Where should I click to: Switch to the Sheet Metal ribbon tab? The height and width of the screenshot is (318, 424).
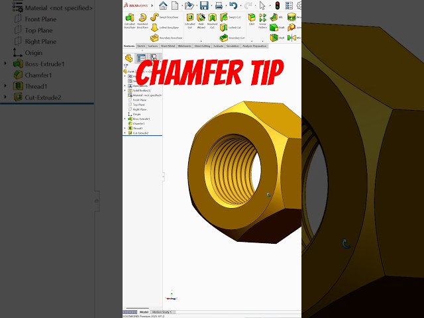pos(168,46)
